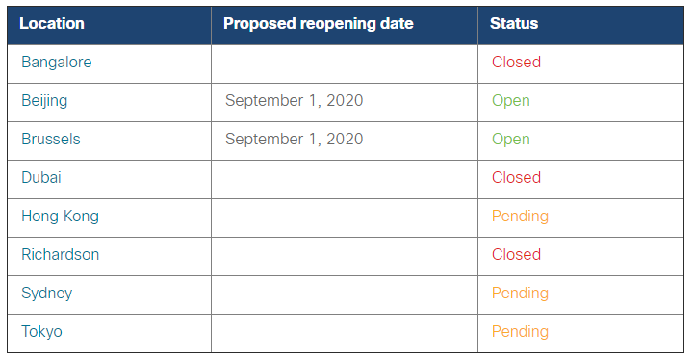Select the Status column header

(x=514, y=23)
